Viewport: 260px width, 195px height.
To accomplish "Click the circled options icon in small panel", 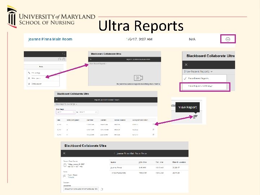I will (x=60, y=59).
